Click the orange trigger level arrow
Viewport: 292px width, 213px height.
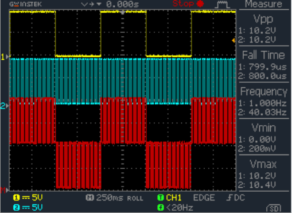coord(233,41)
